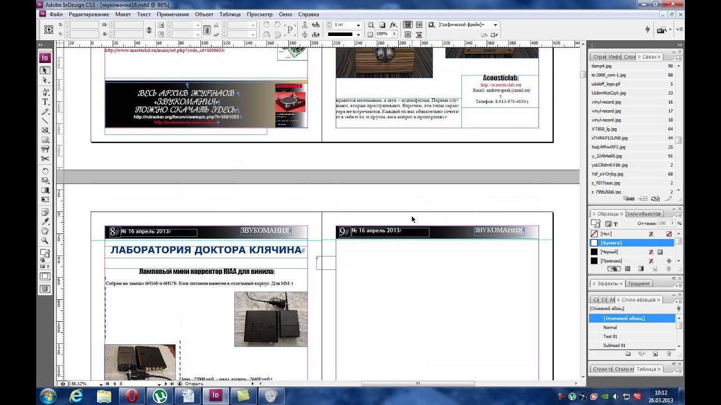Select the Direct Selection tool
Viewport: 721px width, 405px height.
click(45, 81)
